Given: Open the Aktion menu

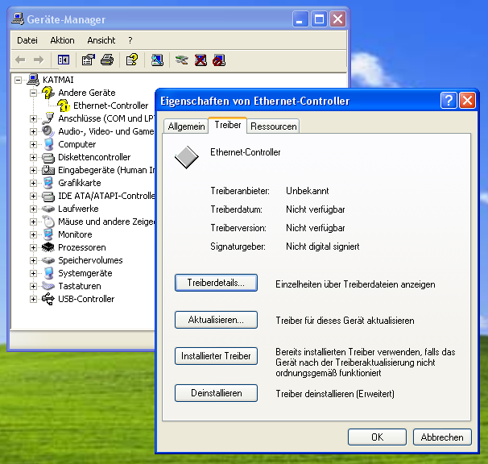Looking at the screenshot, I should click(x=62, y=40).
